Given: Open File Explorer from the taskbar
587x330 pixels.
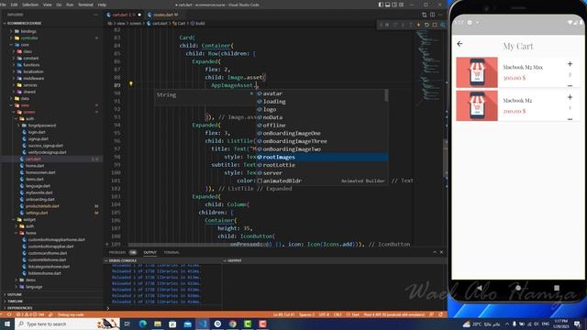Looking at the screenshot, I should tap(158, 324).
